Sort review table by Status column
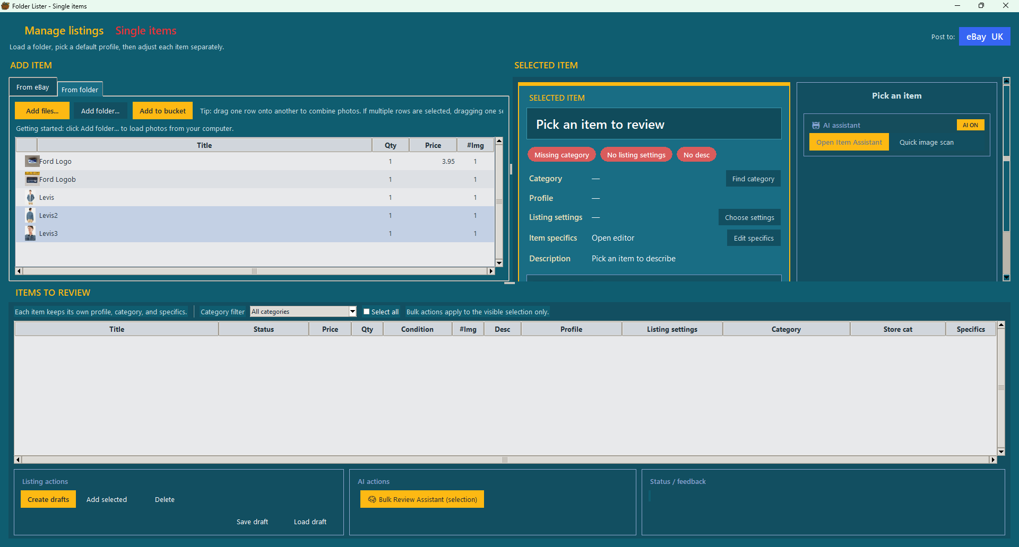Viewport: 1019px width, 547px height. (x=263, y=329)
